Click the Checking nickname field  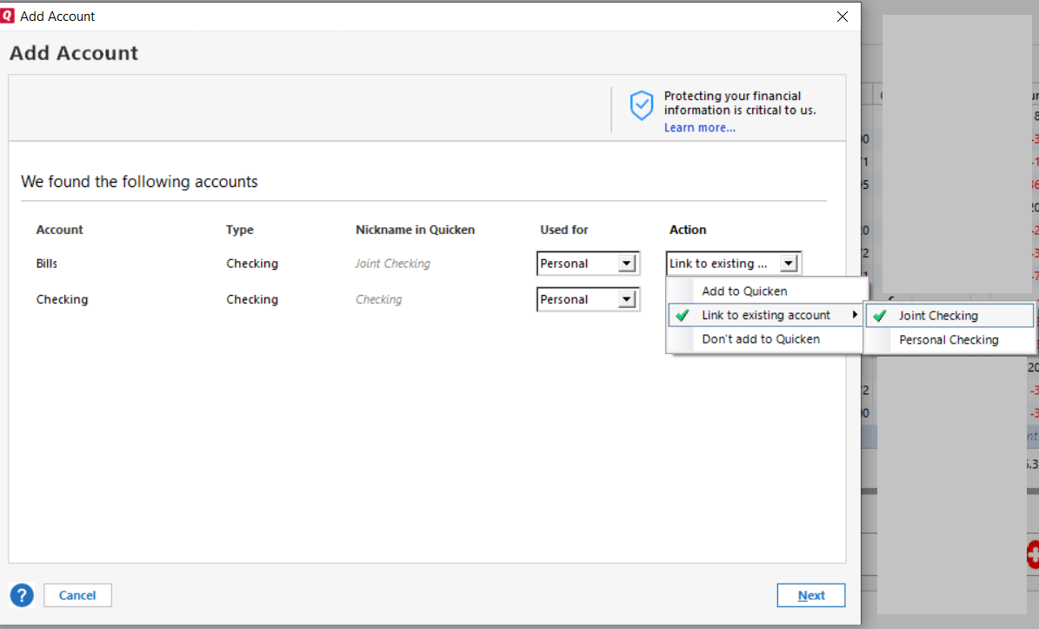379,299
